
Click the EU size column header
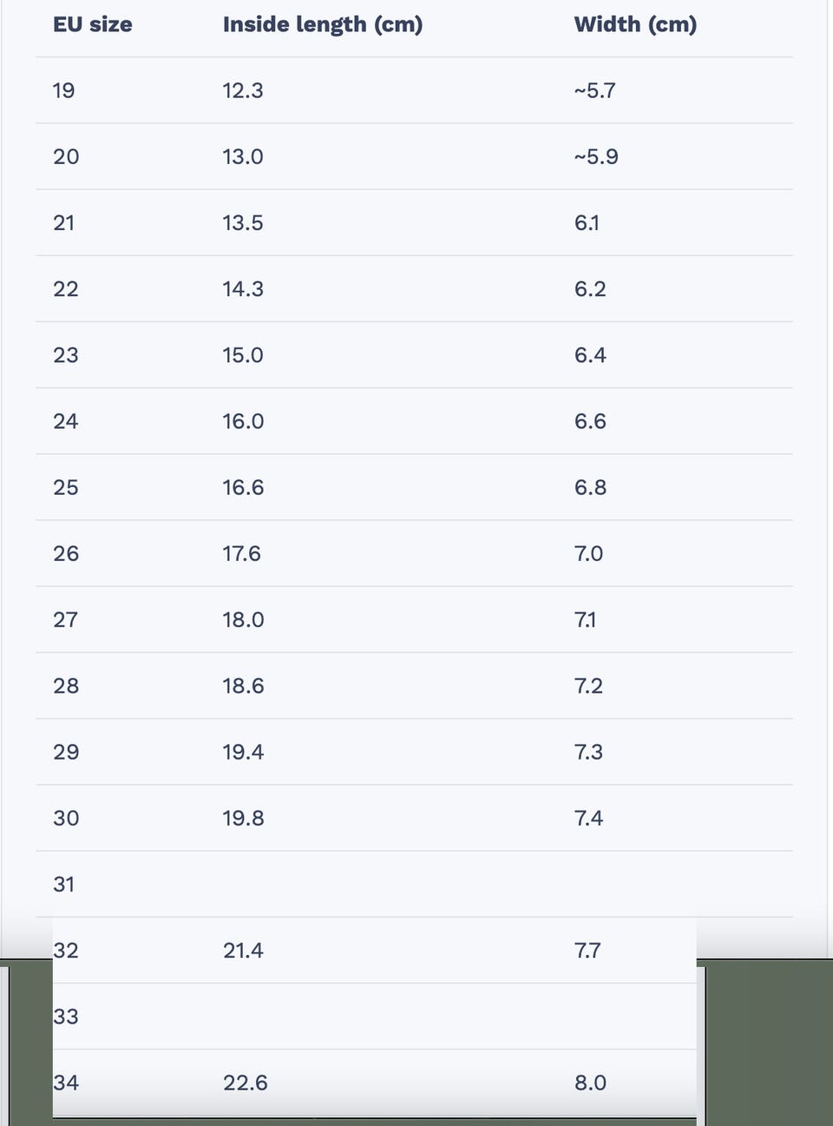click(x=93, y=24)
